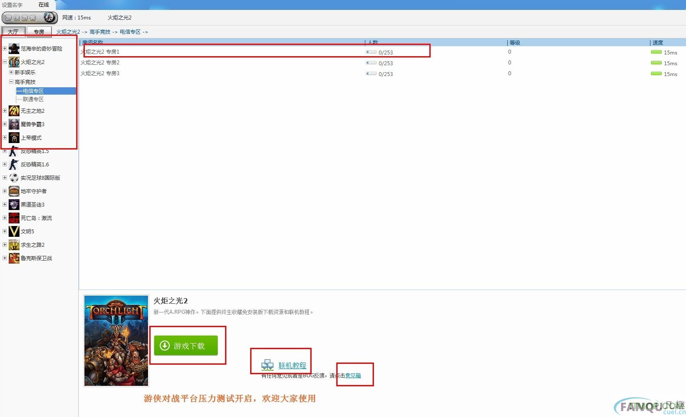This screenshot has width=686, height=417.
Task: Click the Torchlight II cover thumbnail
Action: 116,341
